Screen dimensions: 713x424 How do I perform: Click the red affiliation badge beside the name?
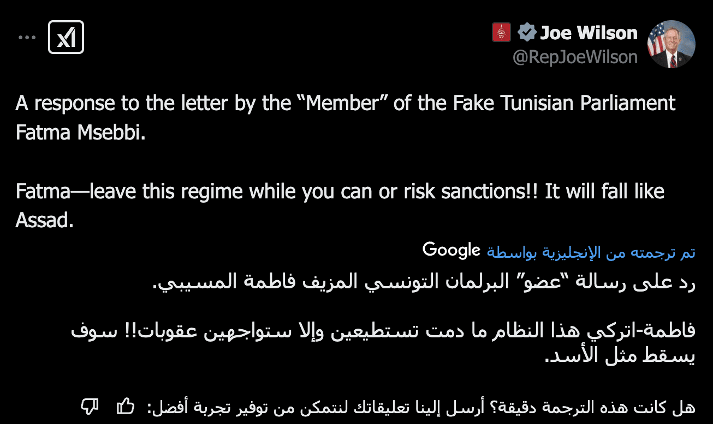[501, 33]
